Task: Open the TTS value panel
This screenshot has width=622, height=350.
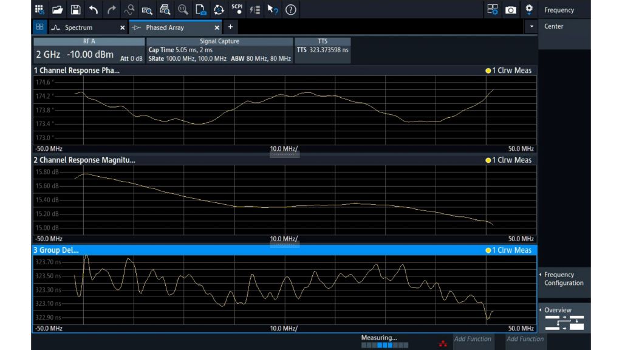Action: pyautogui.click(x=323, y=50)
